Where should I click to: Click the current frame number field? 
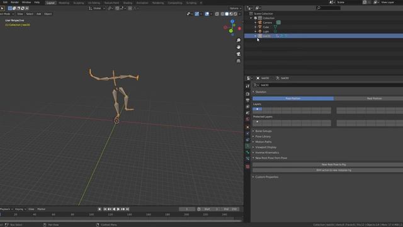pos(187,209)
